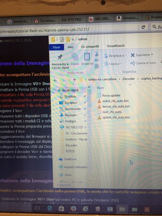Open the Edge browser from the taskbar
Viewport: 162px width, 216px height.
click(49, 208)
